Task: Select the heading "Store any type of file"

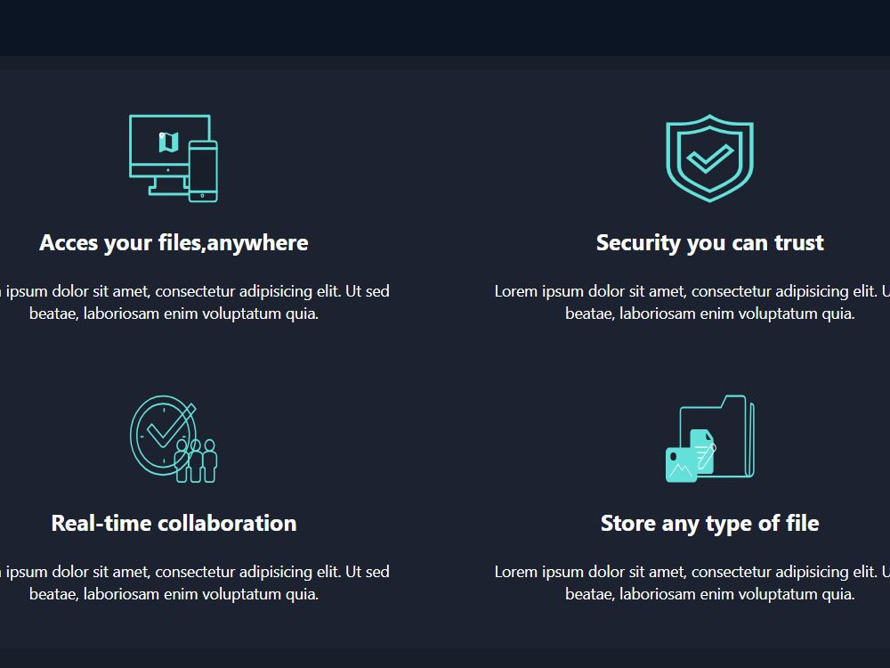Action: pos(709,523)
